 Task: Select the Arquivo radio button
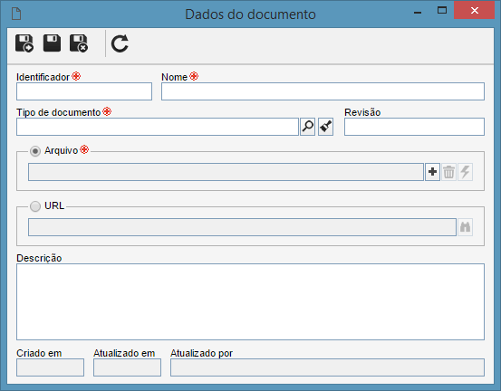[x=35, y=151]
